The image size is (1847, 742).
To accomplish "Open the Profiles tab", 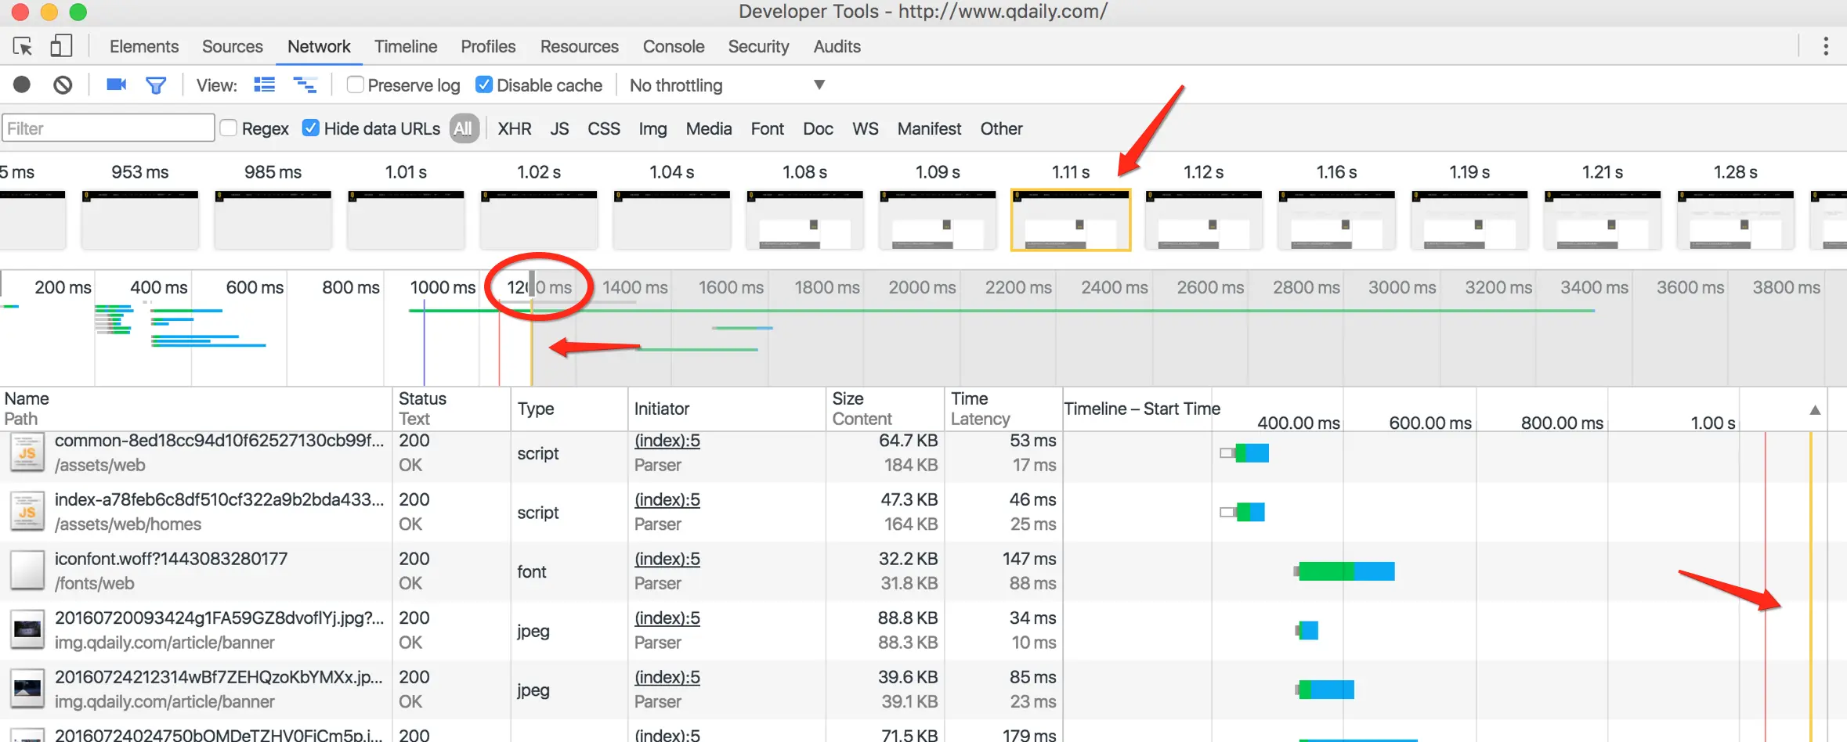I will tap(488, 47).
